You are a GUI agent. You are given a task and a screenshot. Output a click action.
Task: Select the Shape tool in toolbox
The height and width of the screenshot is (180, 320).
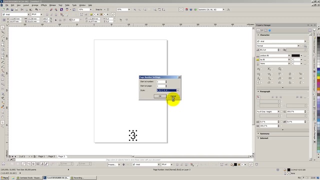click(2, 32)
